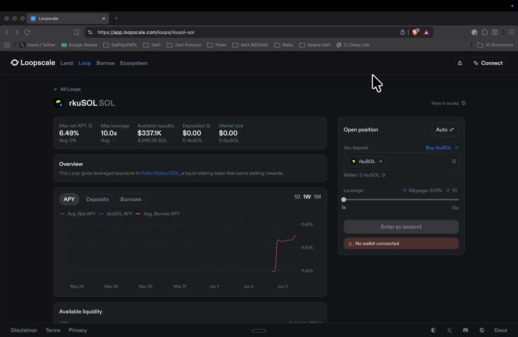The width and height of the screenshot is (518, 337).
Task: Click Deposited info icon
Action: [208, 125]
